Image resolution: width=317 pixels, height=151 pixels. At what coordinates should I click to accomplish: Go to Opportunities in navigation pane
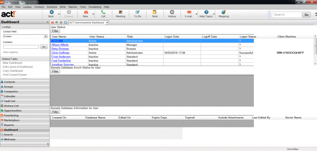13,111
